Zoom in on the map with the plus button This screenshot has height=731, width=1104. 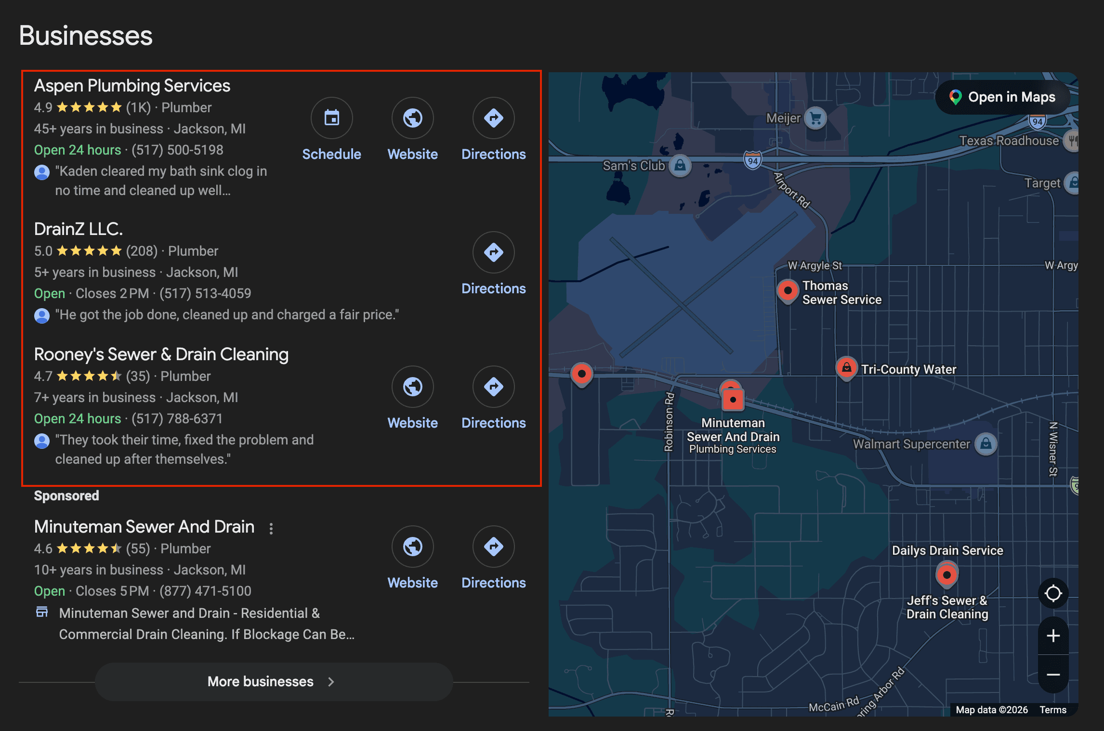[x=1053, y=635]
